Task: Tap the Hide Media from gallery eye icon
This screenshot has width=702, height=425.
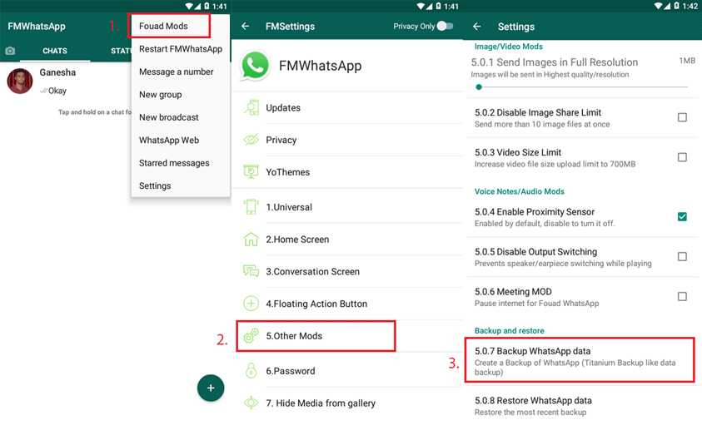Action: click(251, 403)
